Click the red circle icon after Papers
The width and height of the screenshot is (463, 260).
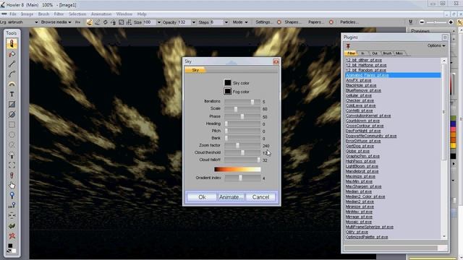331,22
